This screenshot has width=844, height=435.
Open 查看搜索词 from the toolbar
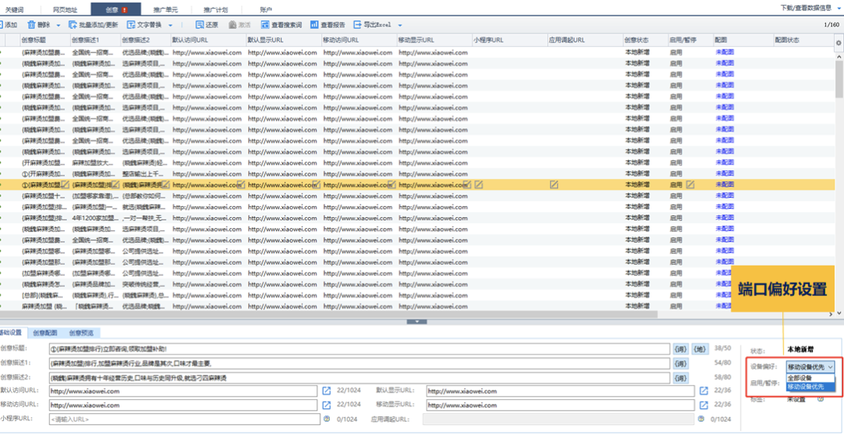tap(266, 25)
